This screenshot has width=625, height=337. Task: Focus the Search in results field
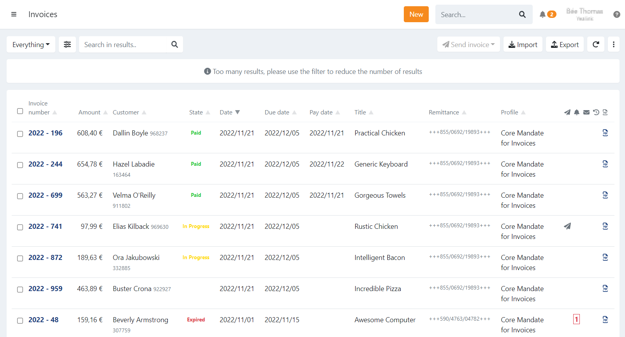tap(125, 44)
